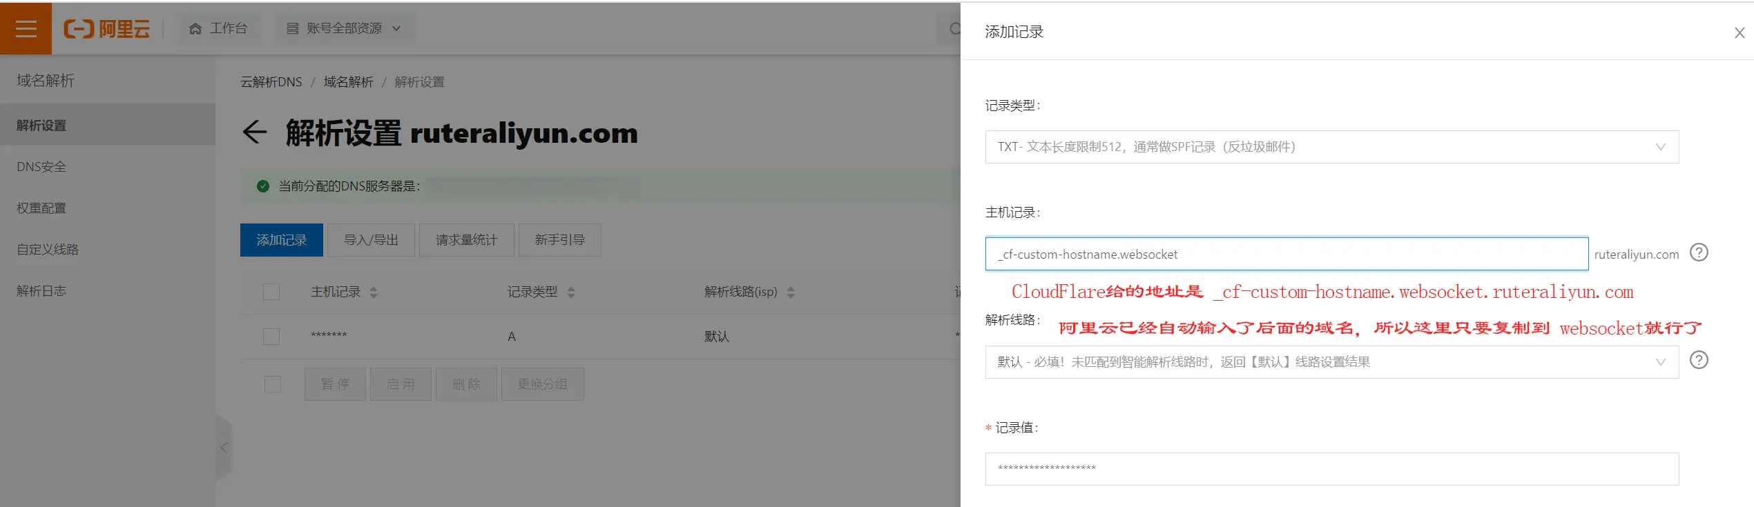Viewport: 1754px width, 507px height.
Task: Open the 新手引导 guide
Action: [x=559, y=240]
